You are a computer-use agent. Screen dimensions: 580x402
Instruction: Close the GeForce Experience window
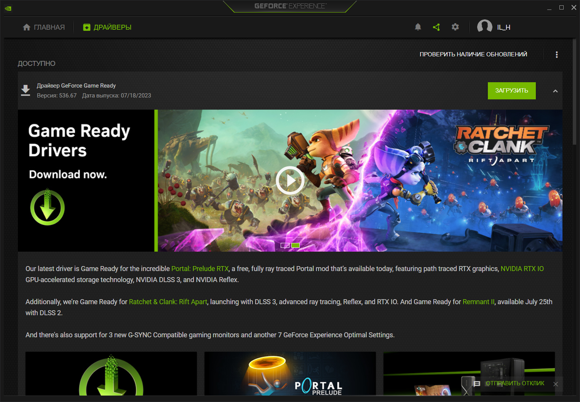click(574, 8)
